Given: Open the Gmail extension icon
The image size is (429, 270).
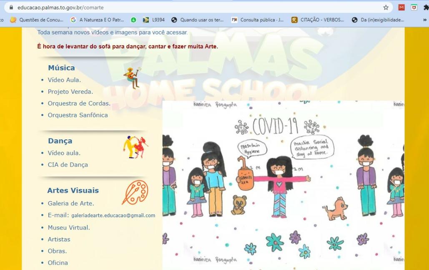Looking at the screenshot, I should click(x=401, y=8).
